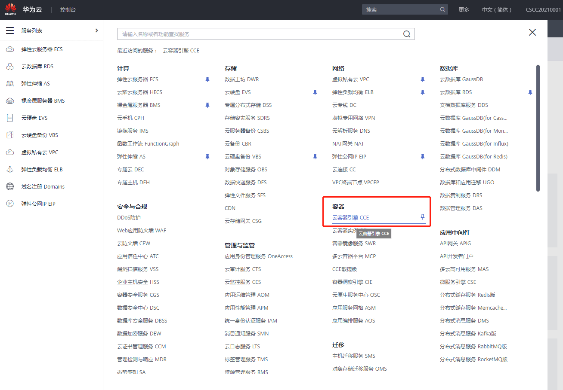The height and width of the screenshot is (390, 563).
Task: Click the service panel vertical scrollbar
Action: 538,128
